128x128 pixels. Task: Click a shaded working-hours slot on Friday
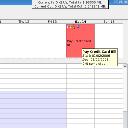click(x=52, y=101)
